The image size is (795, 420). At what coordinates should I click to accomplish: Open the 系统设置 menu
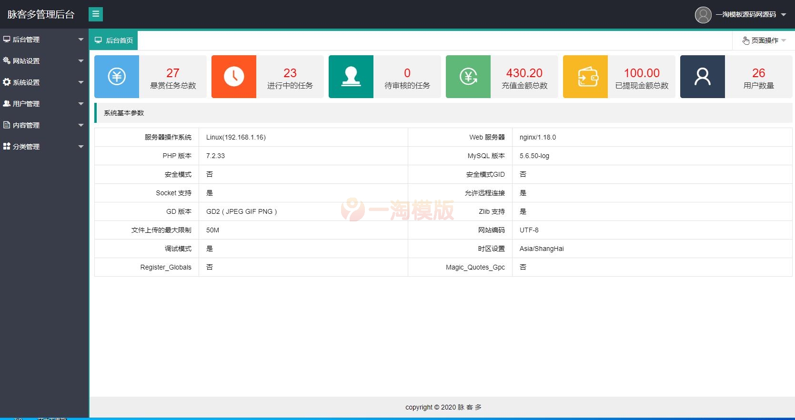click(x=44, y=82)
